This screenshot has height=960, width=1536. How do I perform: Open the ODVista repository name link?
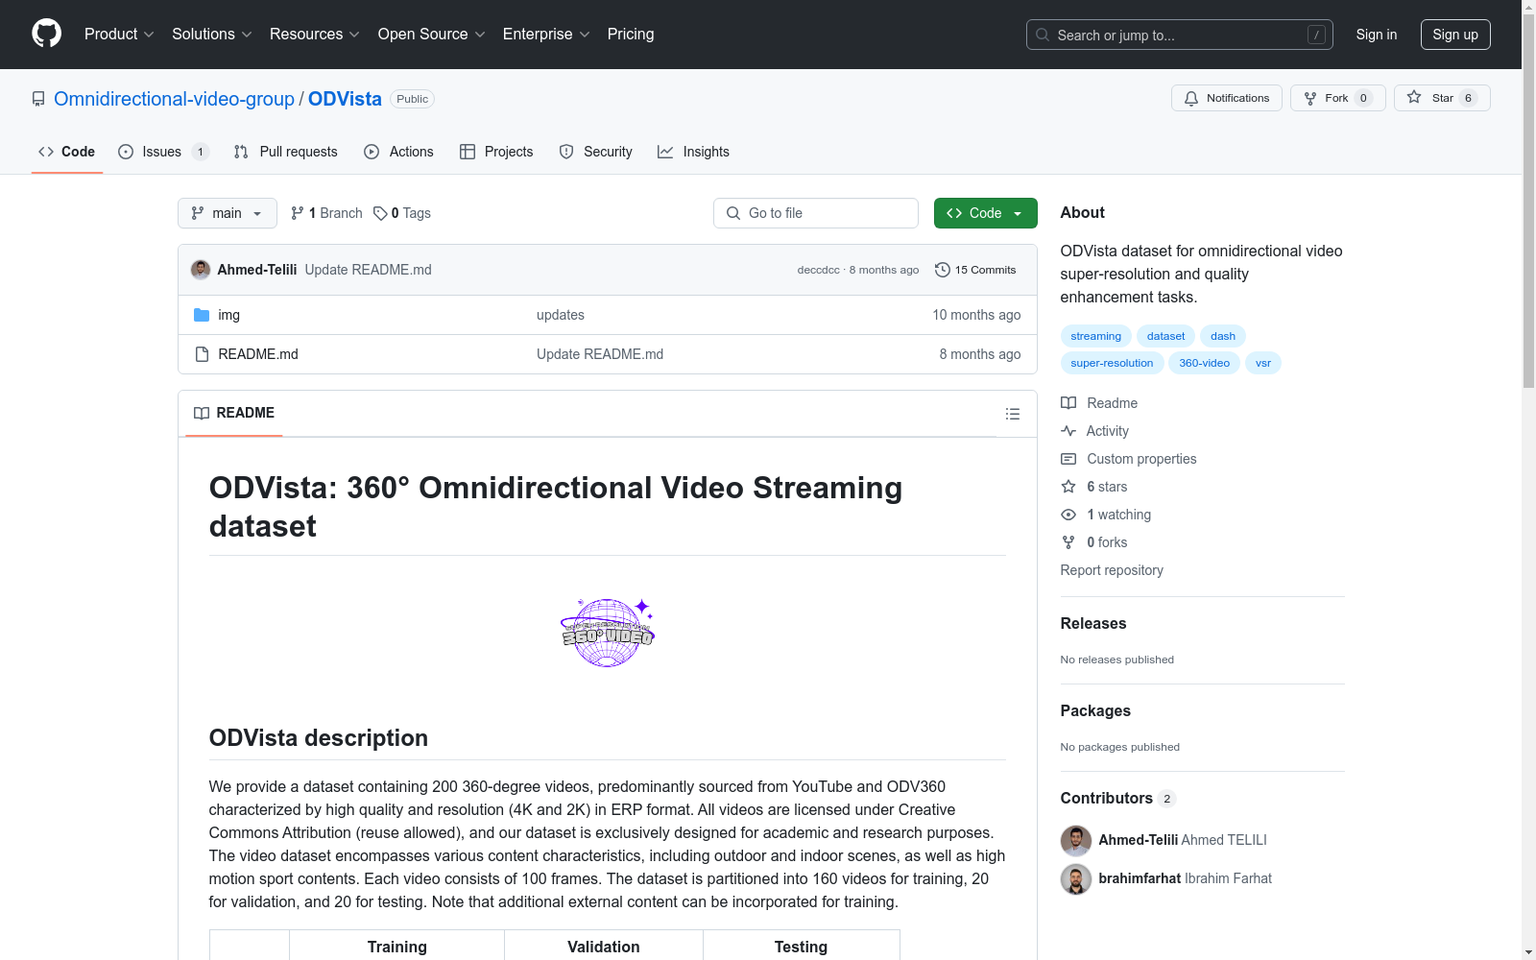pyautogui.click(x=345, y=99)
